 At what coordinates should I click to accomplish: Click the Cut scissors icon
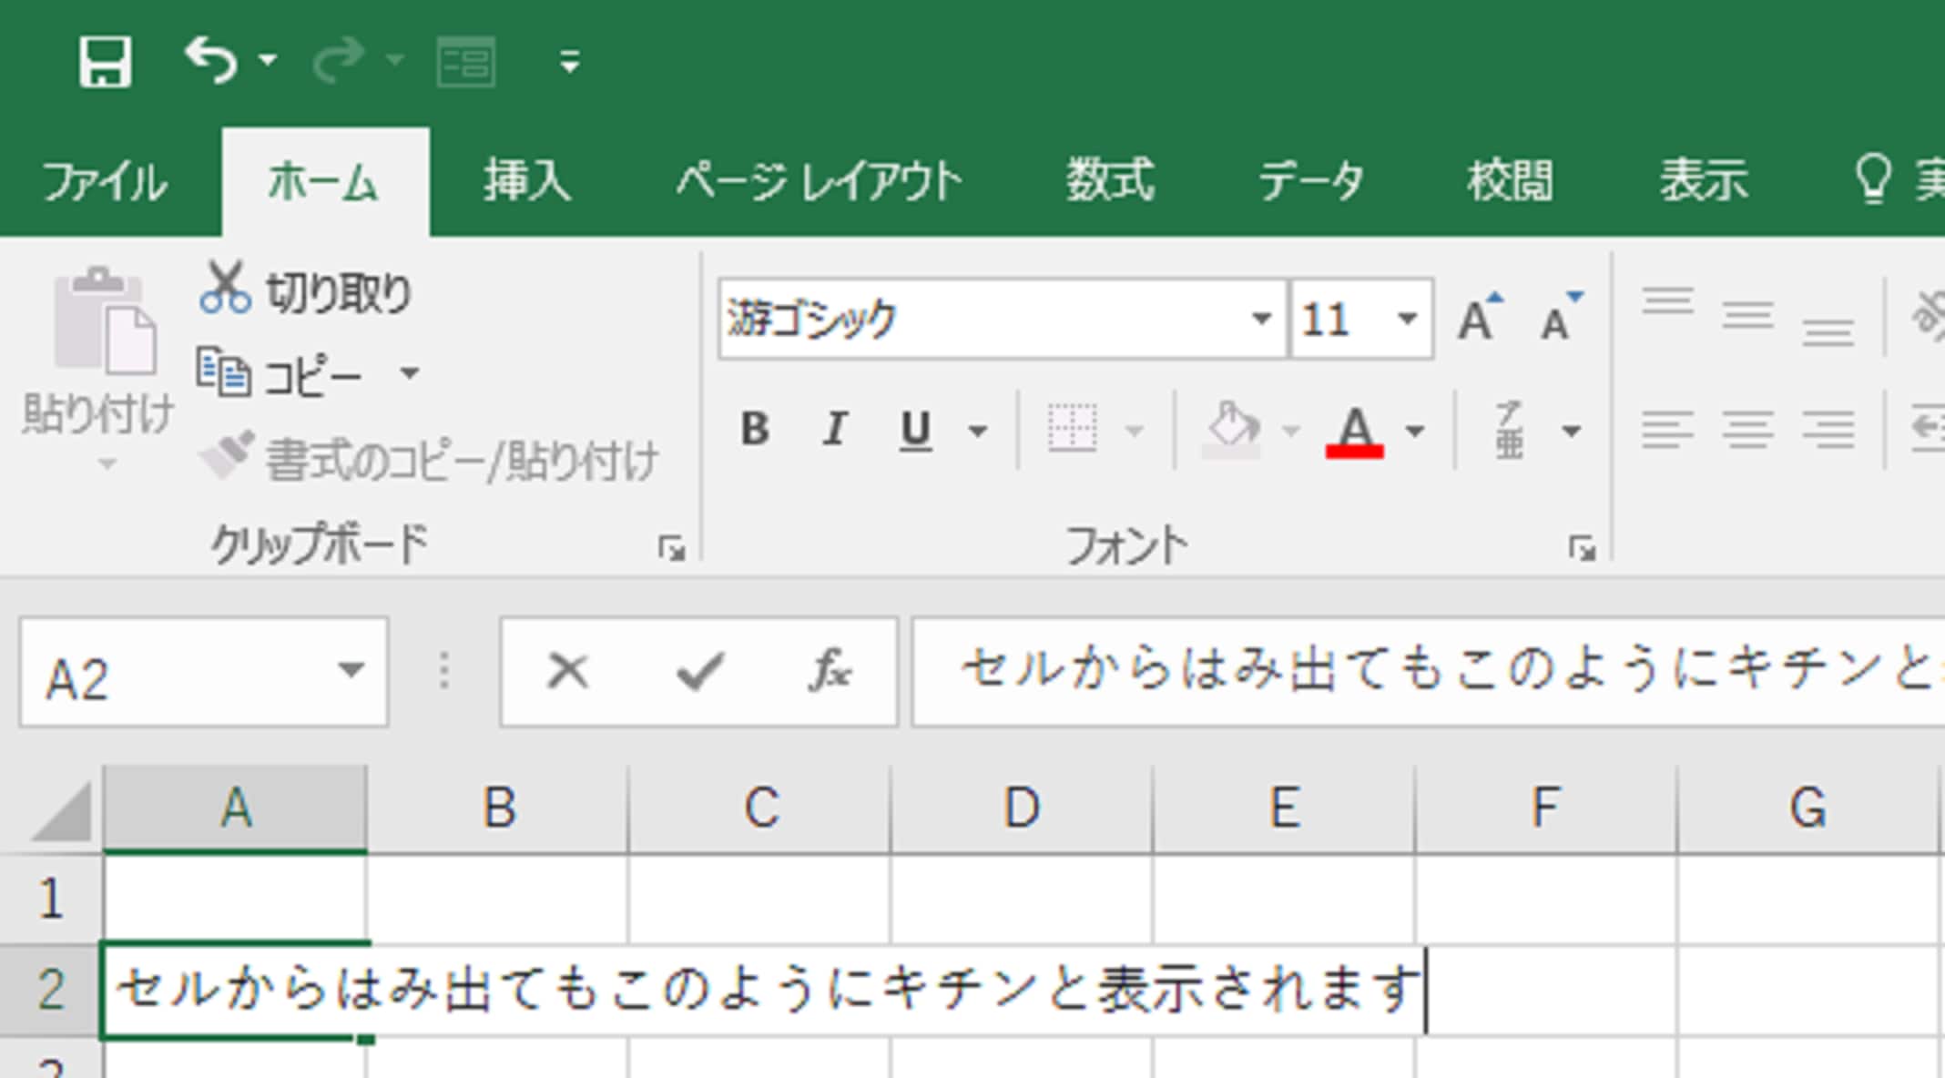pos(224,288)
